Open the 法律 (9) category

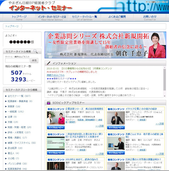pos(12,117)
